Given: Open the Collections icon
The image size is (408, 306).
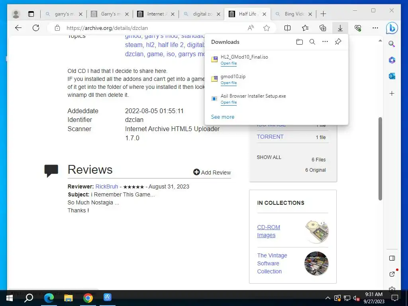Looking at the screenshot, I should pos(323,28).
